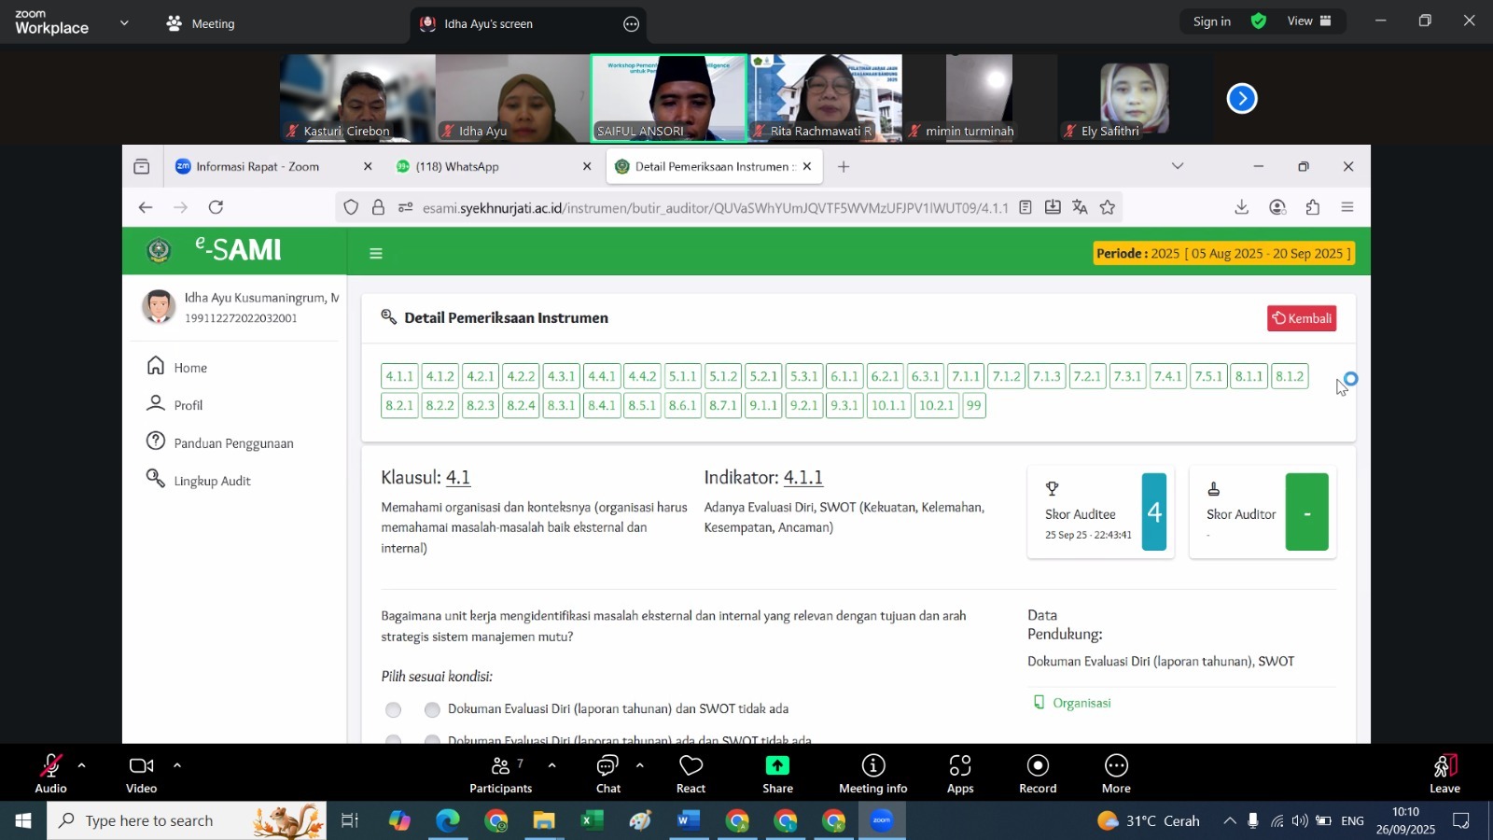This screenshot has height=840, width=1493.
Task: Select radio for Evaluasi Diri dan SWOT tidak ada
Action: coord(432,709)
